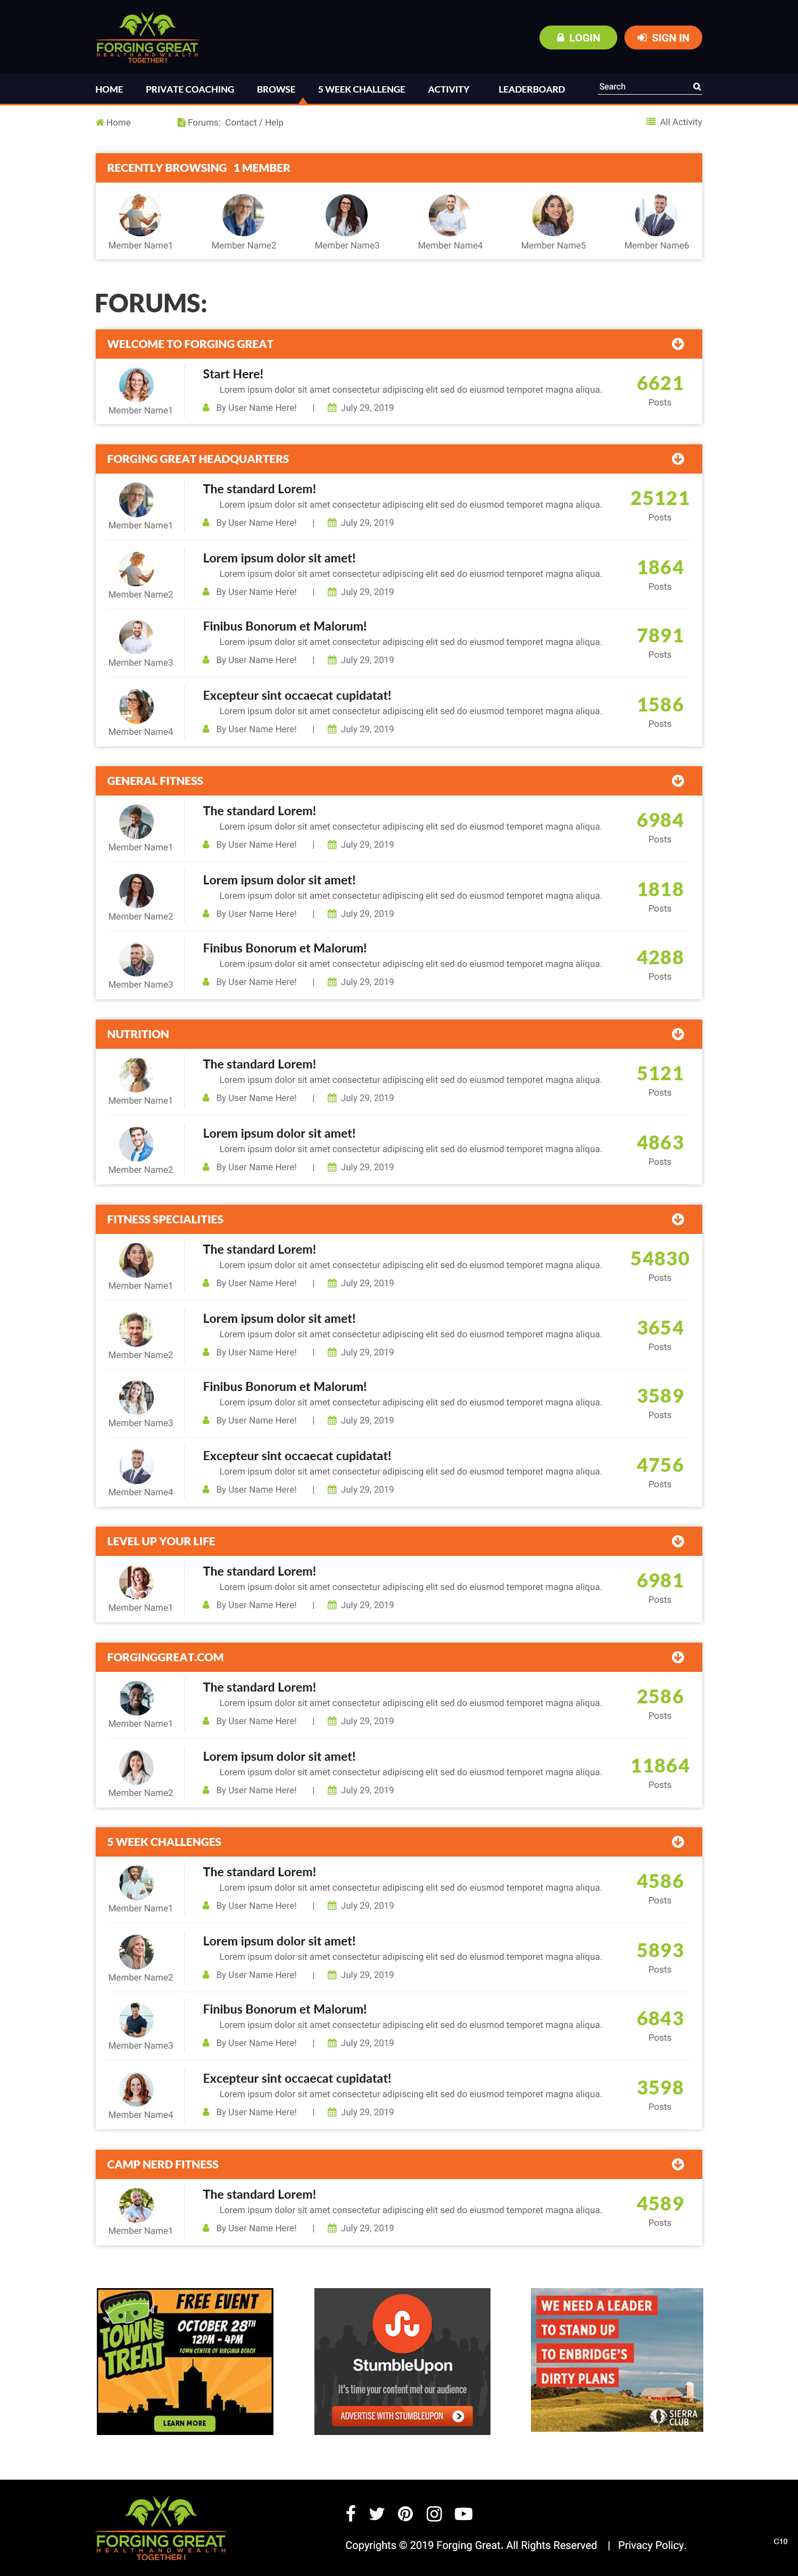The image size is (798, 2576).
Task: Collapse the General Fitness forum section
Action: point(678,781)
